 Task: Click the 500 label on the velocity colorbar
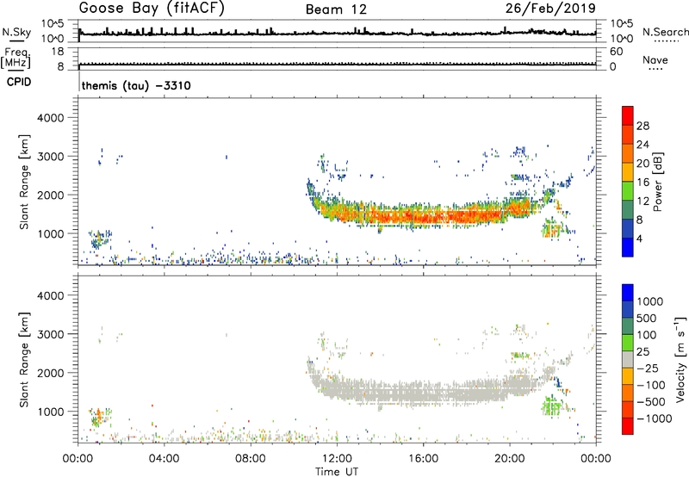coord(647,318)
